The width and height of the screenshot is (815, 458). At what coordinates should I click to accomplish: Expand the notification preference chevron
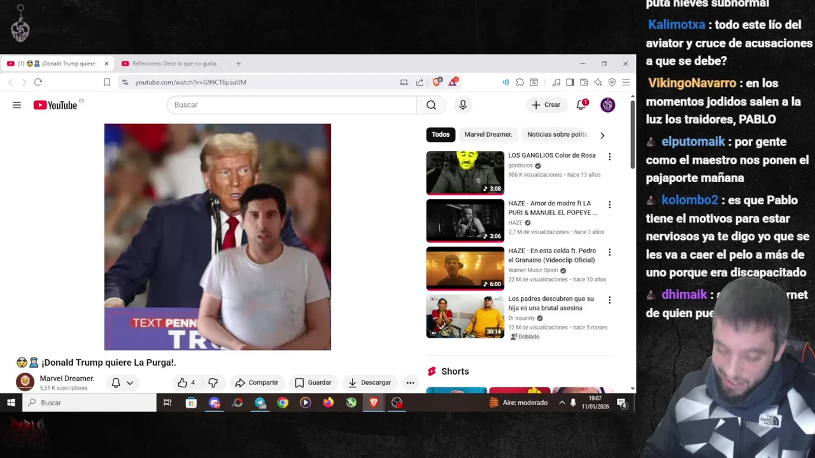coord(130,383)
